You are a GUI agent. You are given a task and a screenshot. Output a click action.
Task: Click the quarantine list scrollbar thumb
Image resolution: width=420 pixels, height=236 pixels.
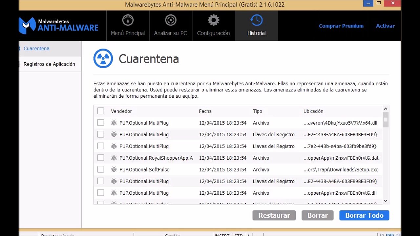click(x=386, y=120)
